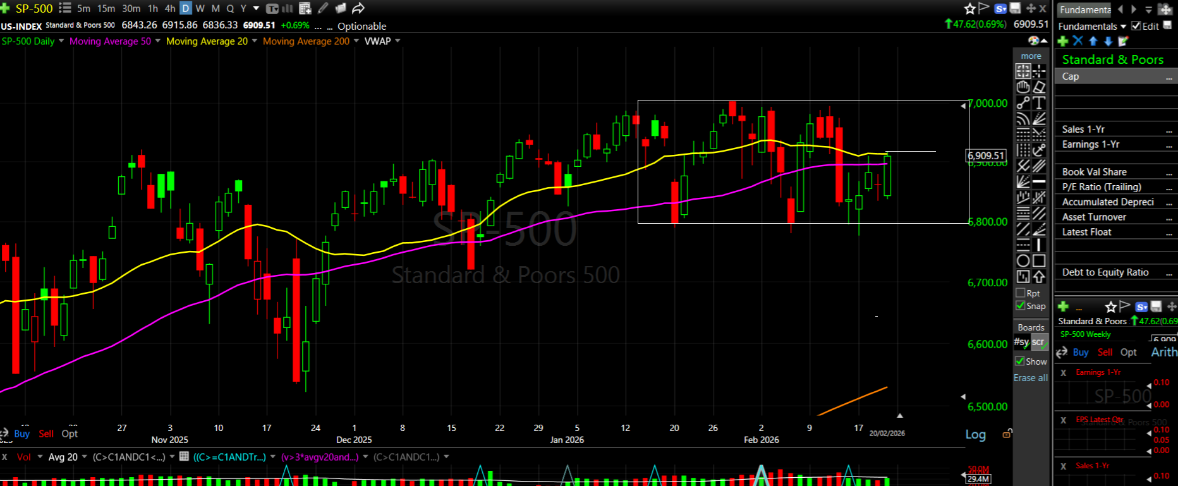Select the up arrow drawing tool
Image resolution: width=1178 pixels, height=486 pixels.
coord(1039,276)
